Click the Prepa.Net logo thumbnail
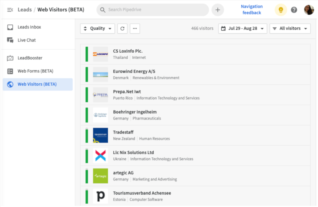The width and height of the screenshot is (318, 207). (100, 95)
